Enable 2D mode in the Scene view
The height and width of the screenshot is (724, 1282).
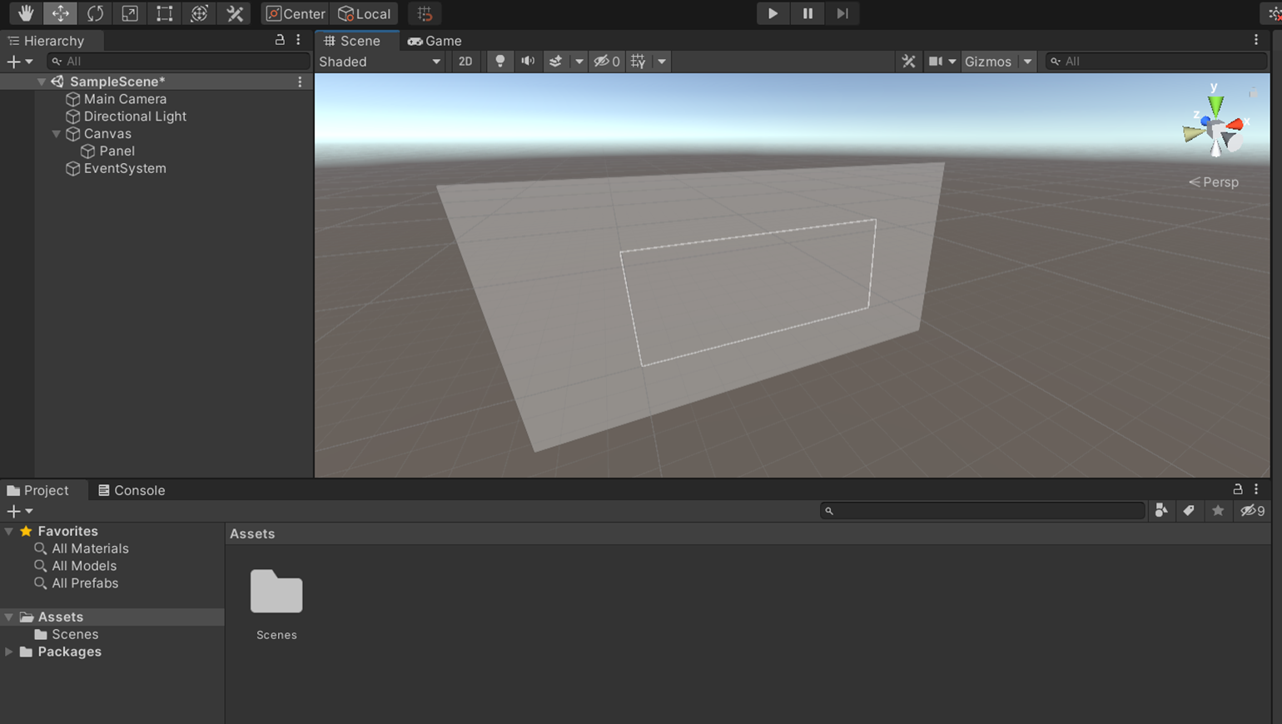[466, 61]
